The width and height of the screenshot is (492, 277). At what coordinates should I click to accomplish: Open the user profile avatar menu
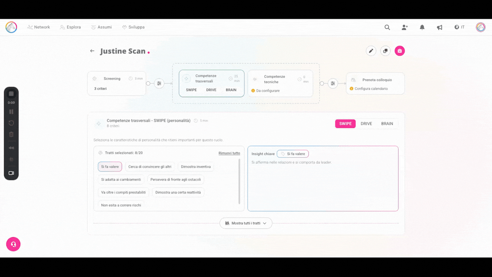click(480, 27)
